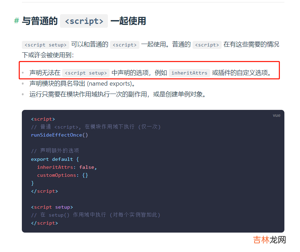
Task: Click the heading text 与普通的
Action: (40, 21)
